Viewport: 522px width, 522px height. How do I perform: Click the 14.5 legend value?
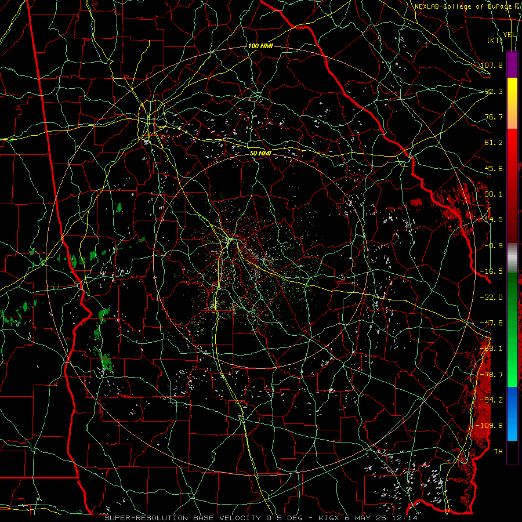coord(494,219)
